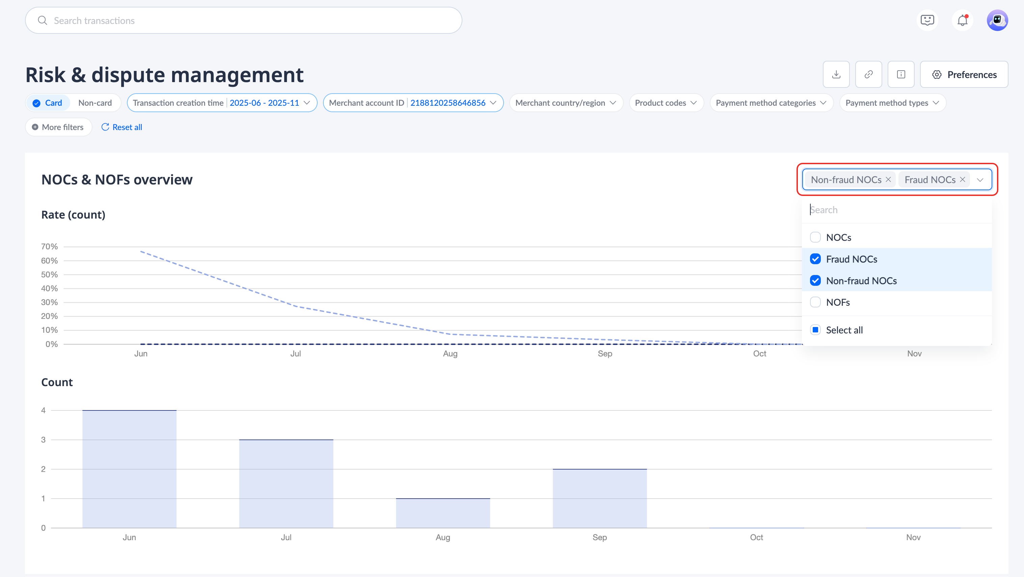Viewport: 1024px width, 577px height.
Task: Open the chat assistant icon
Action: pos(927,20)
